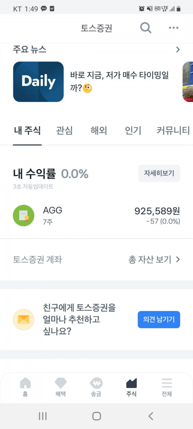
Task: Open the three-dot more options menu
Action: tap(173, 28)
